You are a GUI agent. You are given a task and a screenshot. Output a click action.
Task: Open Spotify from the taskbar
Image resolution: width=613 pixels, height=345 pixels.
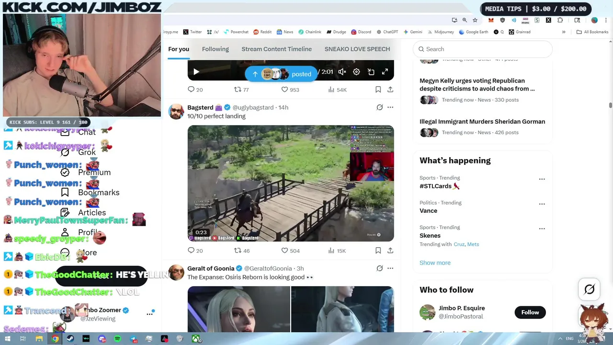117,339
